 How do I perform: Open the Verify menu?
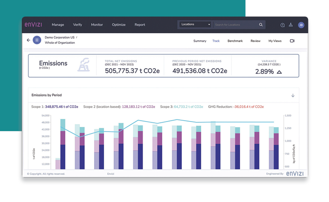point(77,25)
